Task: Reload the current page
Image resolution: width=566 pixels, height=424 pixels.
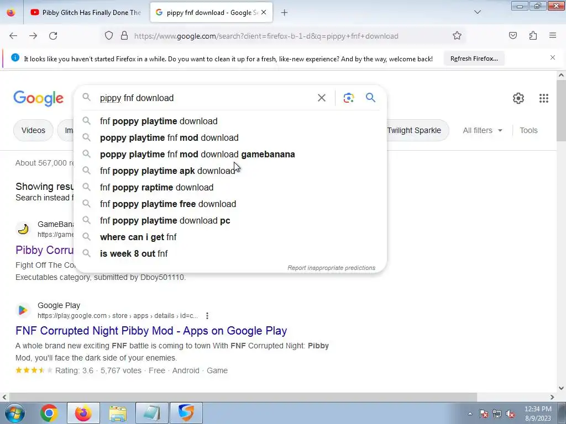Action: [53, 36]
